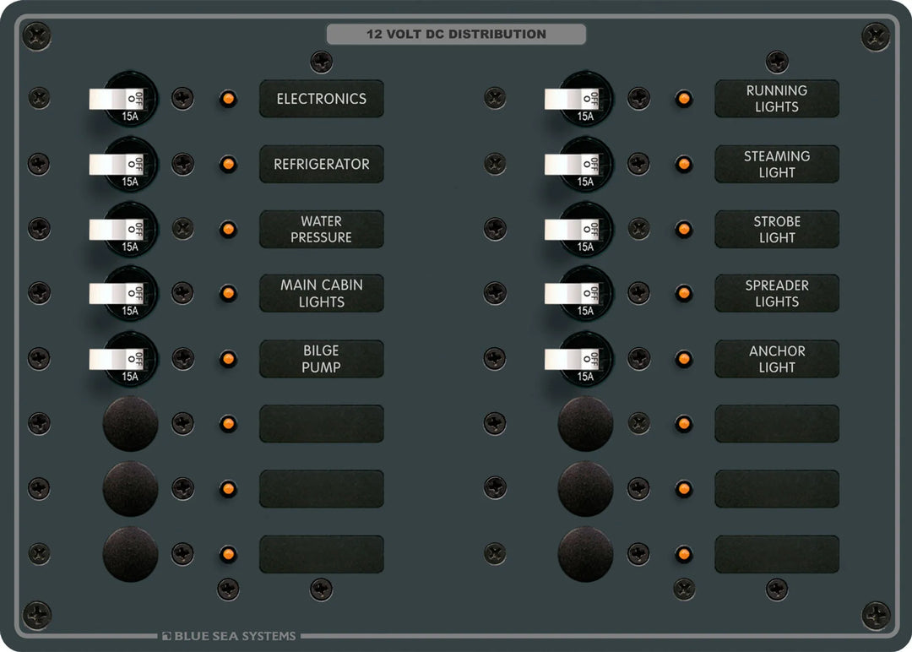Screen dimensions: 912x652
Task: Click the blank plug directly below Anchor Light breaker
Action: click(585, 424)
